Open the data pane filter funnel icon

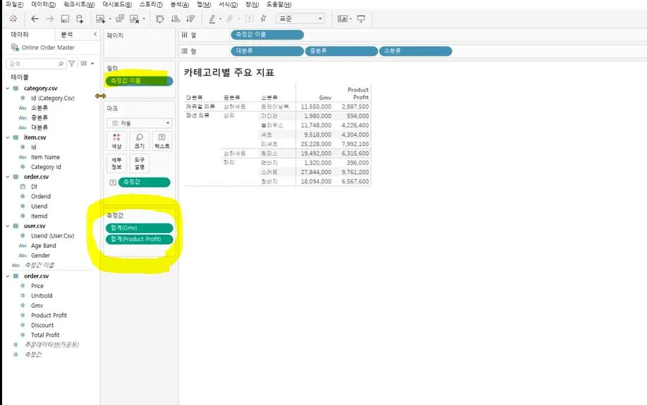coord(72,63)
